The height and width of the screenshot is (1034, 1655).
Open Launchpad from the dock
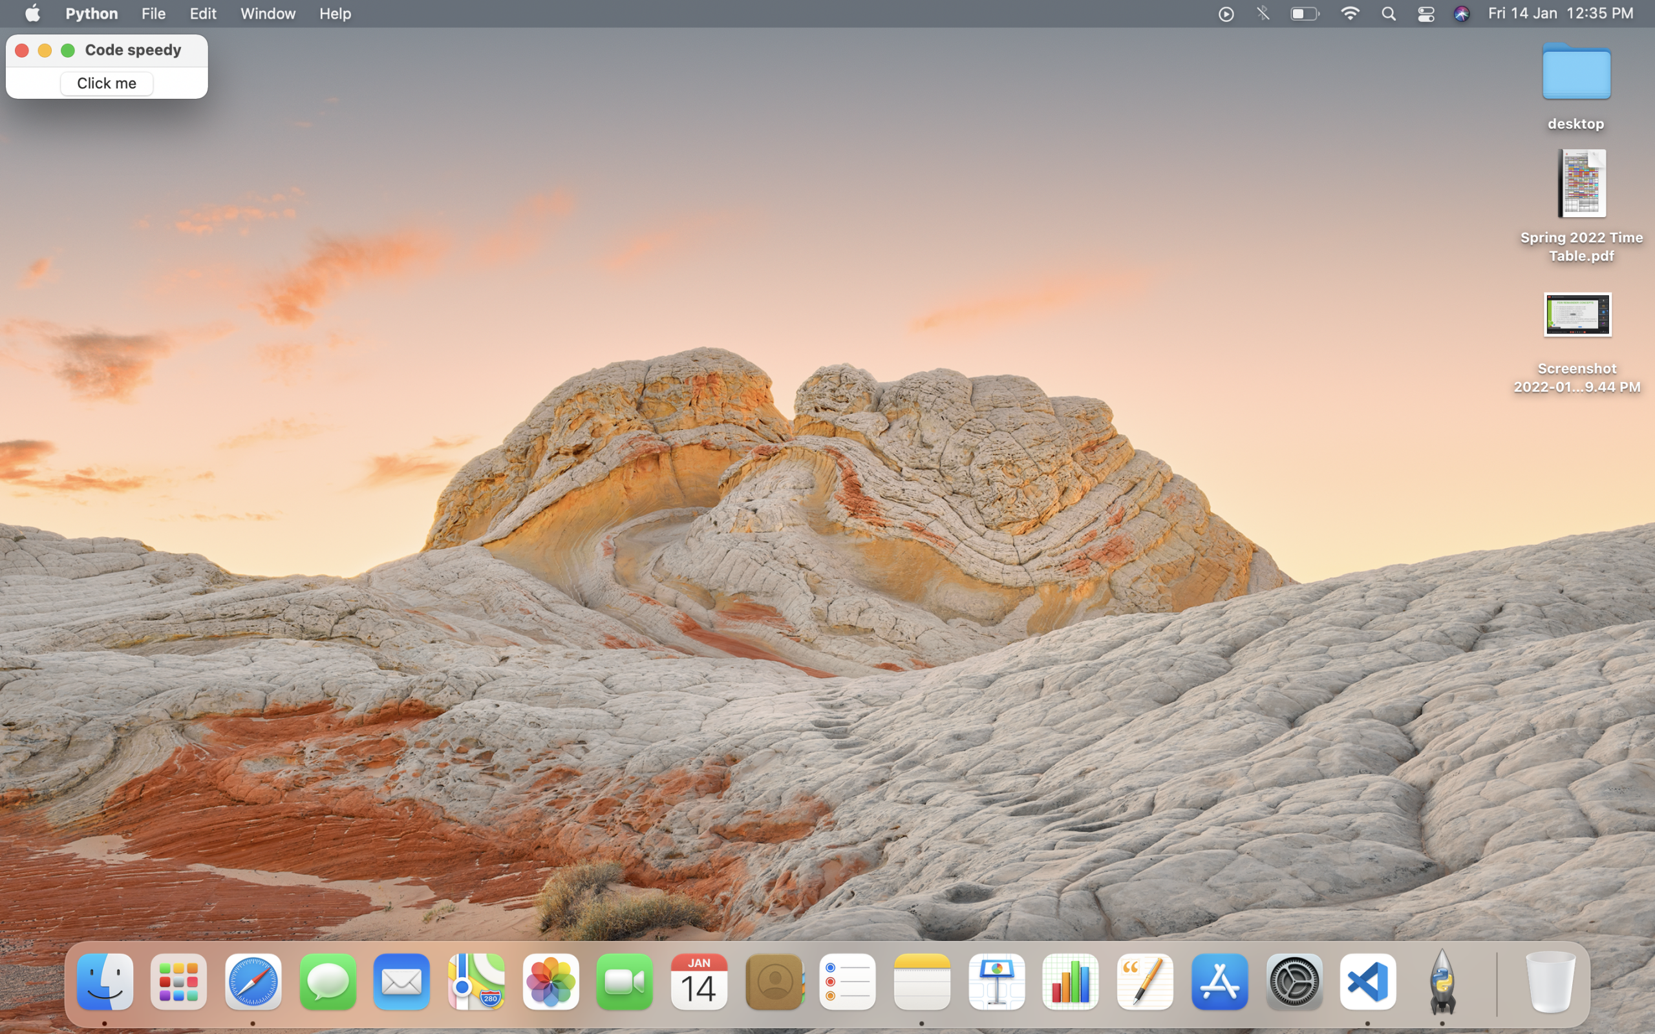point(178,982)
